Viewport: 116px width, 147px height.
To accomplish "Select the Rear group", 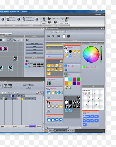I will coord(34,47).
